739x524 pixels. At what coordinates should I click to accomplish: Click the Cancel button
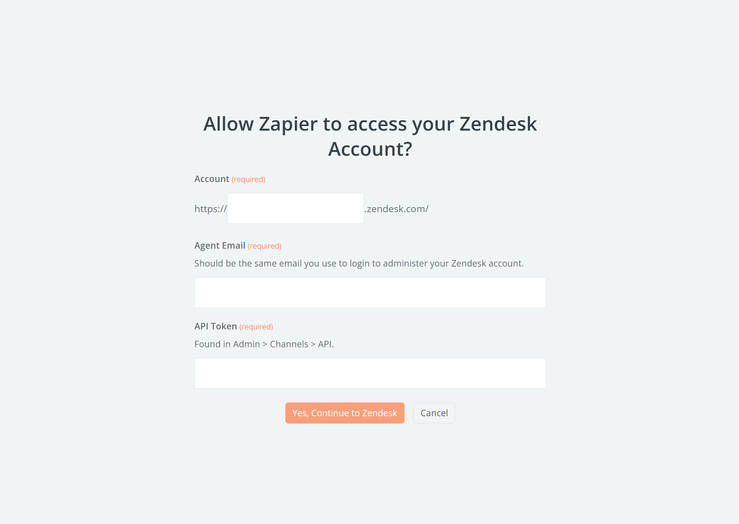(x=434, y=413)
